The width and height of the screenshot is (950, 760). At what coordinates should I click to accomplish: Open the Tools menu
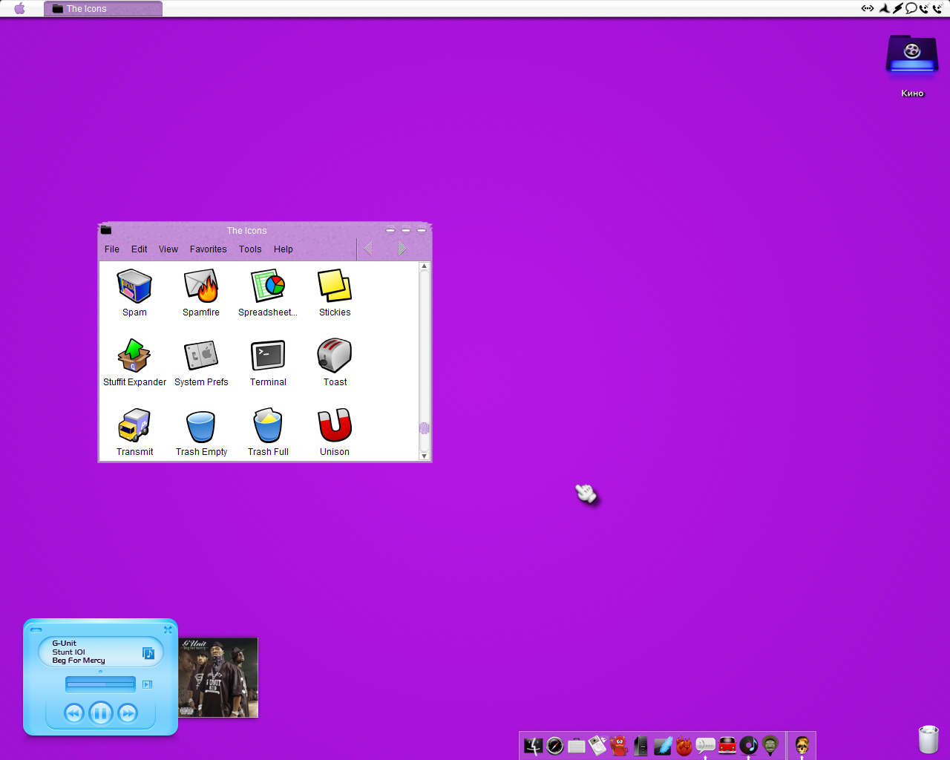(250, 249)
